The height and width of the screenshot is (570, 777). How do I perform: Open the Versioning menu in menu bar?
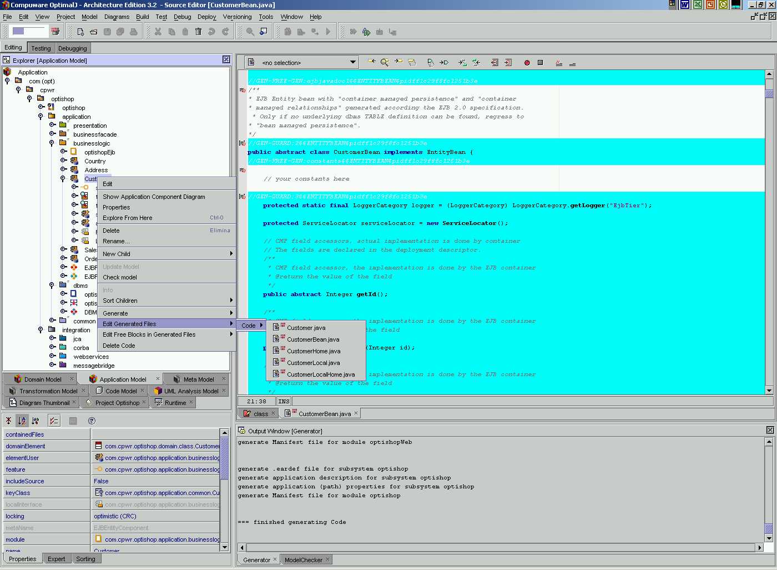(x=237, y=17)
